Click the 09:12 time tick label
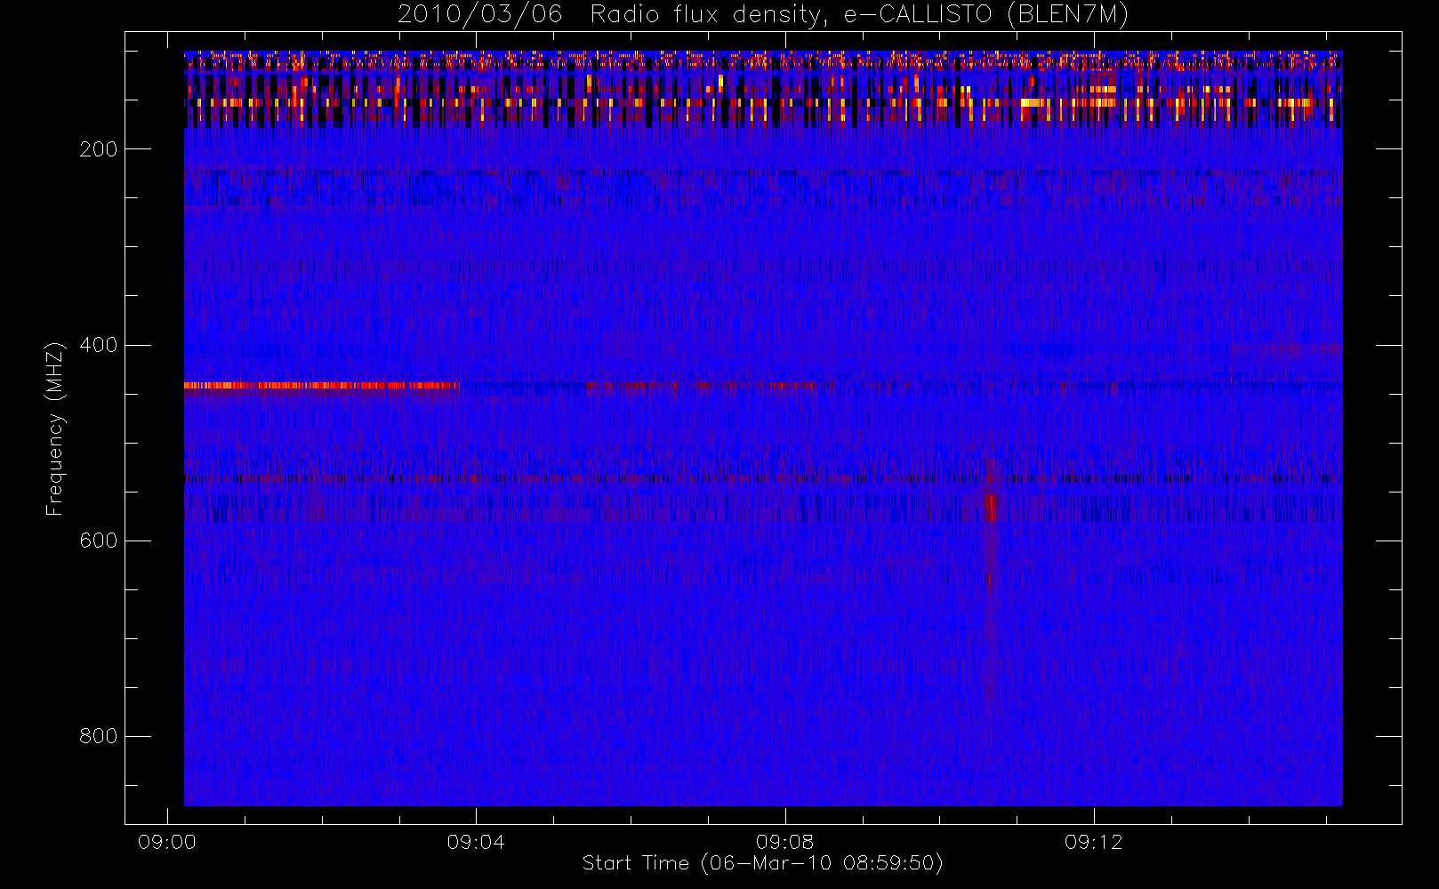Viewport: 1439px width, 889px height. click(1094, 842)
